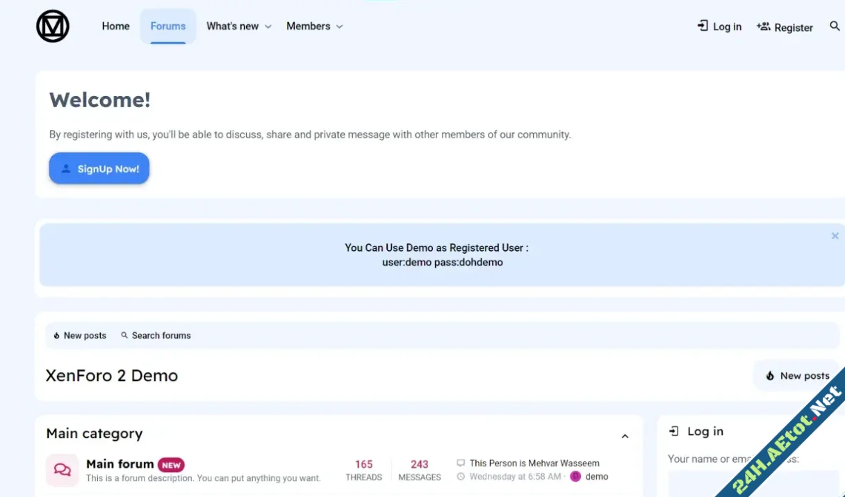Dismiss the demo credentials notice
The width and height of the screenshot is (845, 497).
click(835, 236)
